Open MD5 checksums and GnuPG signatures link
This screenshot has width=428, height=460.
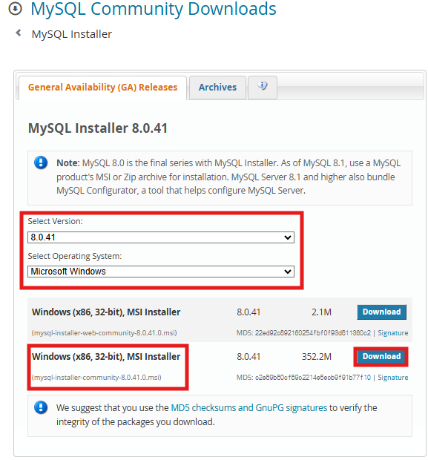coord(248,408)
